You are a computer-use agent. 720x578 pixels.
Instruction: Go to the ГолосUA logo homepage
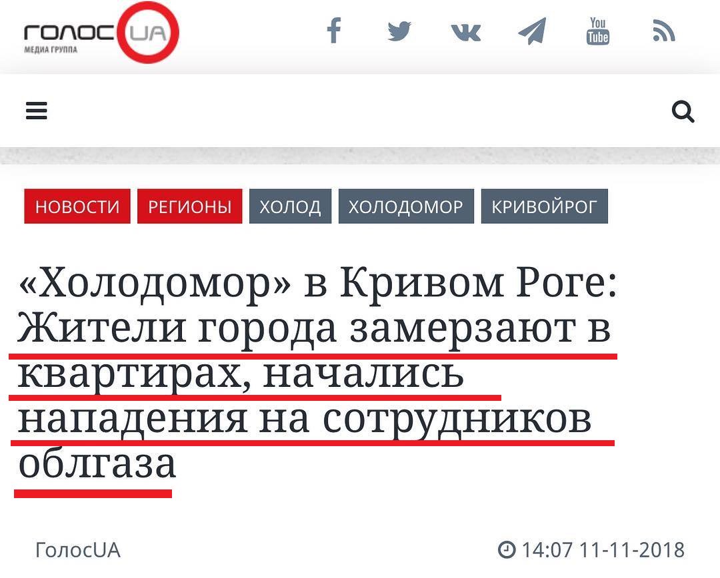(x=101, y=33)
